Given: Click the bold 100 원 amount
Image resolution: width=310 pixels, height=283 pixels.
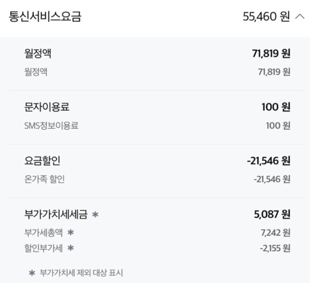Looking at the screenshot, I should click(x=276, y=107).
